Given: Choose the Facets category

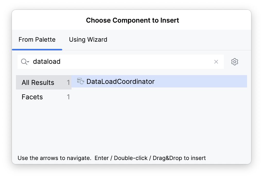Looking at the screenshot, I should click(32, 97).
